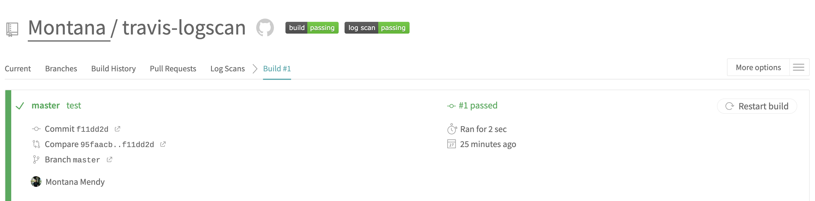Click the build passing status badge
Viewport: 815px width, 201px height.
[x=311, y=28]
